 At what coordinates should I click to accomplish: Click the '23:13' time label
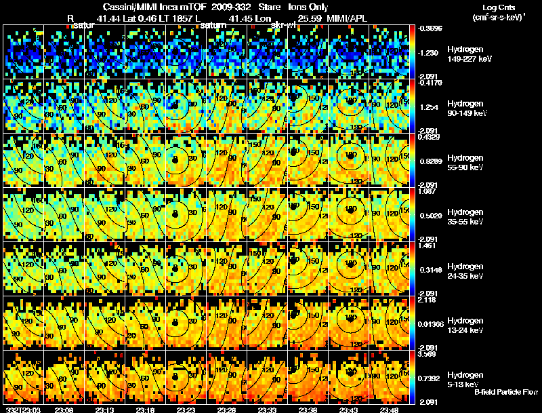point(105,410)
